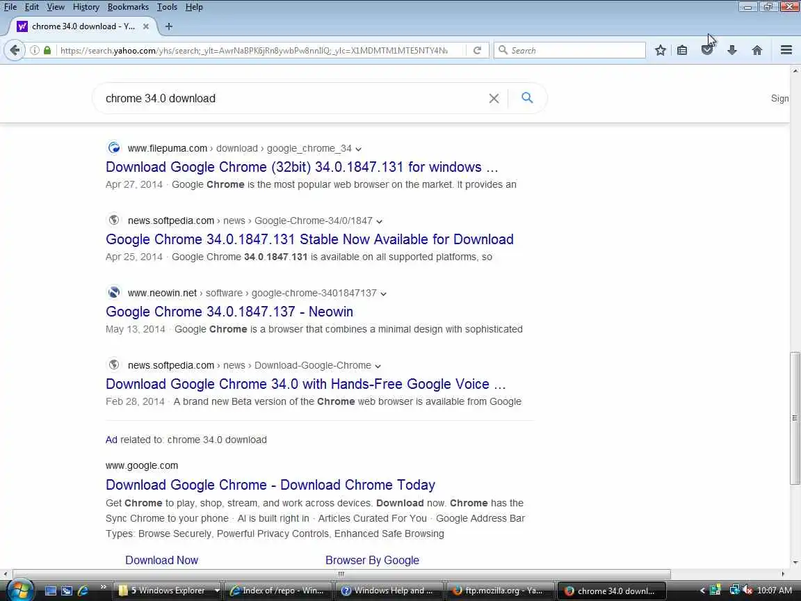
Task: Reload the page with the refresh icon
Action: coord(477,50)
